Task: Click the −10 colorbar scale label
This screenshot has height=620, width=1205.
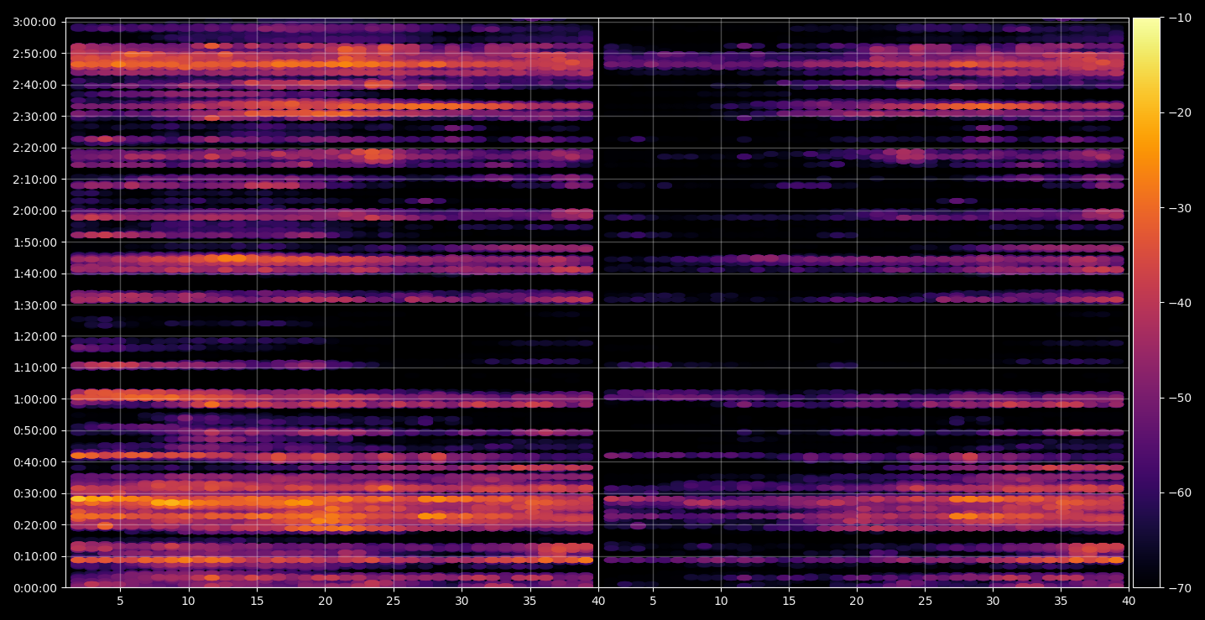Action: click(1180, 18)
